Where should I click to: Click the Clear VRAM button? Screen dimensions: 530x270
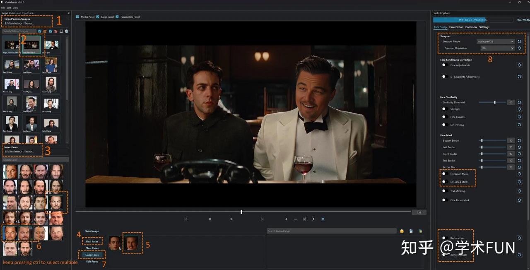pos(523,20)
